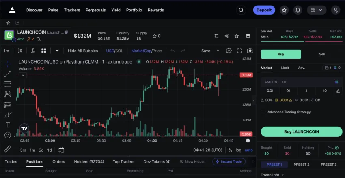Switch chart denomination to USD/SOL toggle
The width and height of the screenshot is (345, 178).
tap(114, 51)
